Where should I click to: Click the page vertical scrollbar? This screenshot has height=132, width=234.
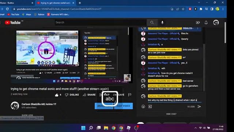225,32
